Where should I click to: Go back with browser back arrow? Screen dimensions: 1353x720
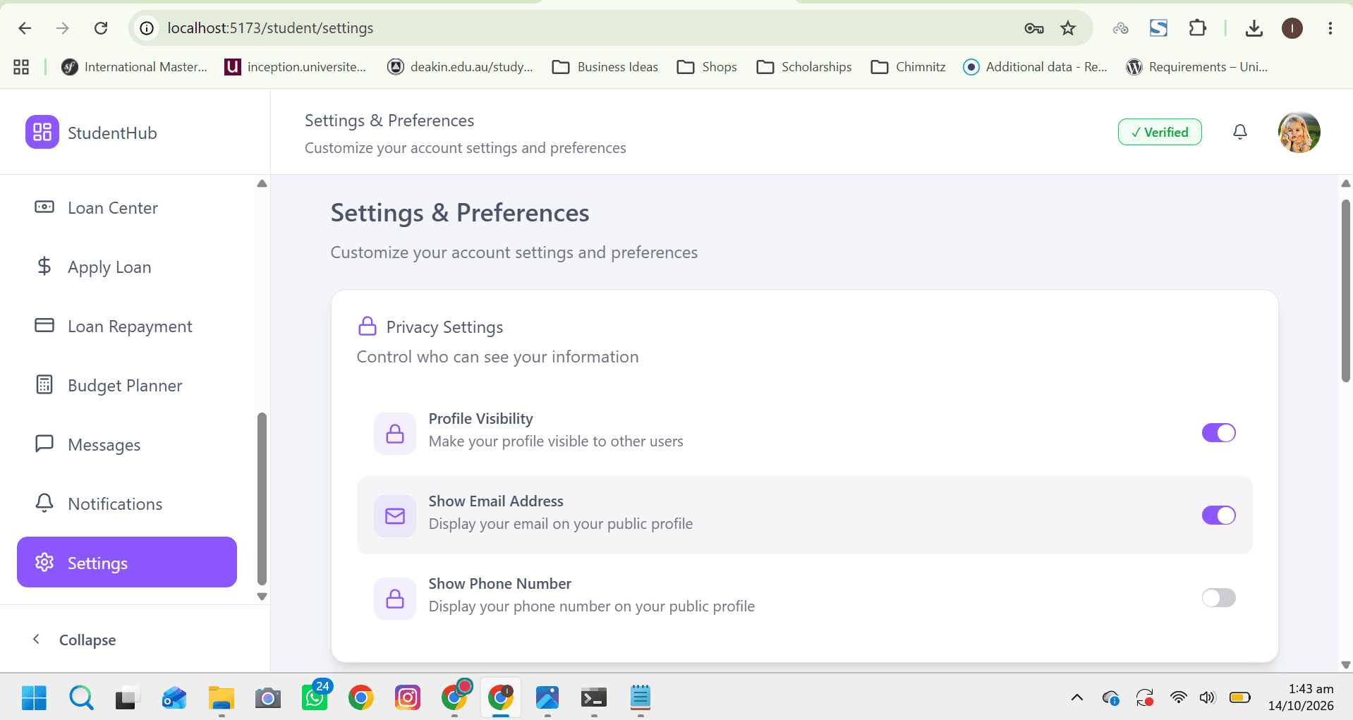pyautogui.click(x=25, y=28)
